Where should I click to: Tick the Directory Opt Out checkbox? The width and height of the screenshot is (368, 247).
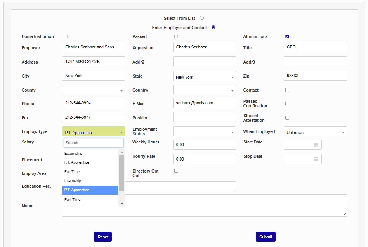tap(176, 171)
